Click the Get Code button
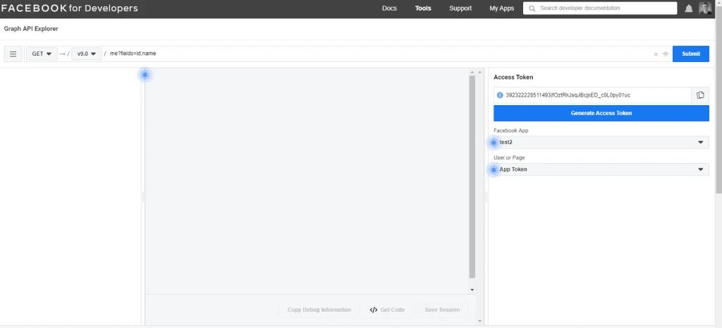The height and width of the screenshot is (328, 722). pos(387,310)
